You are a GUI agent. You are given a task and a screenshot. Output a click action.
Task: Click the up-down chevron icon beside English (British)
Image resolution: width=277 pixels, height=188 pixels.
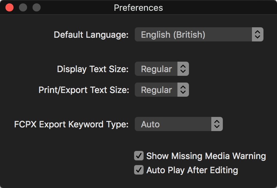tap(258, 34)
